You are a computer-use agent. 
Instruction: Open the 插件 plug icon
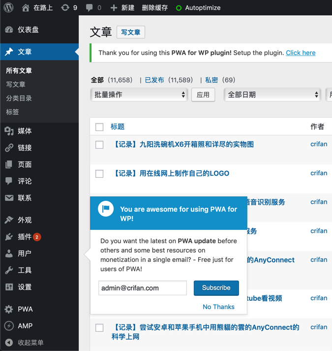click(x=9, y=237)
